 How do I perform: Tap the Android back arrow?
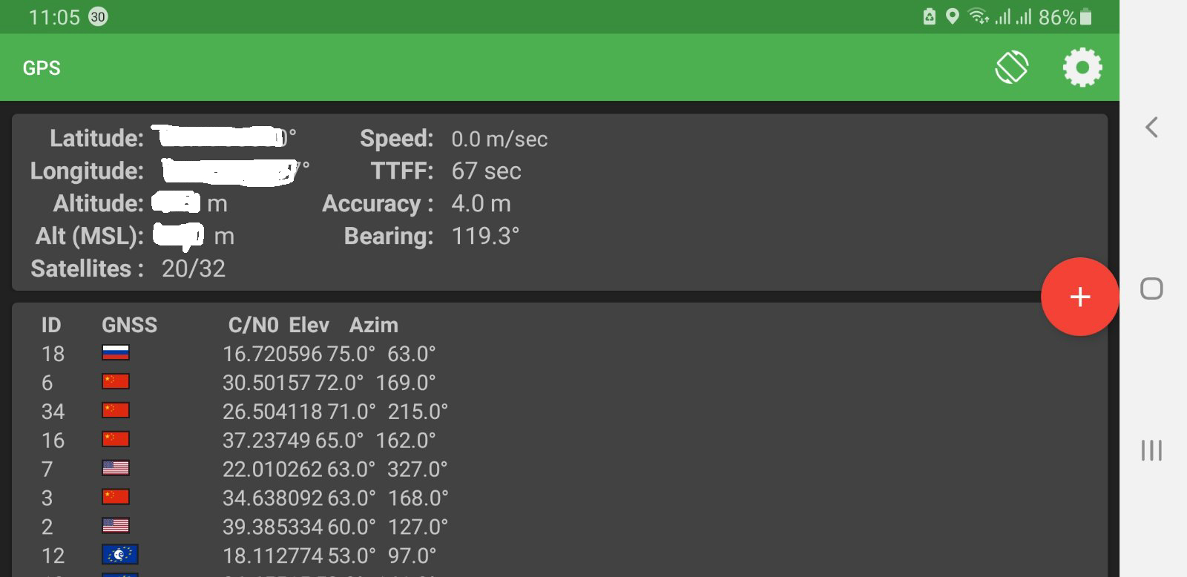pyautogui.click(x=1151, y=128)
